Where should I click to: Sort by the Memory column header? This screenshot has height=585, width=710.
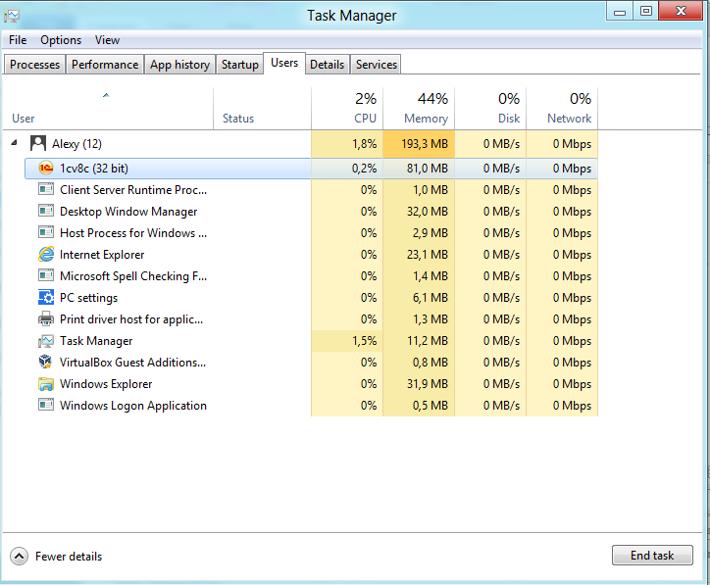[x=419, y=109]
